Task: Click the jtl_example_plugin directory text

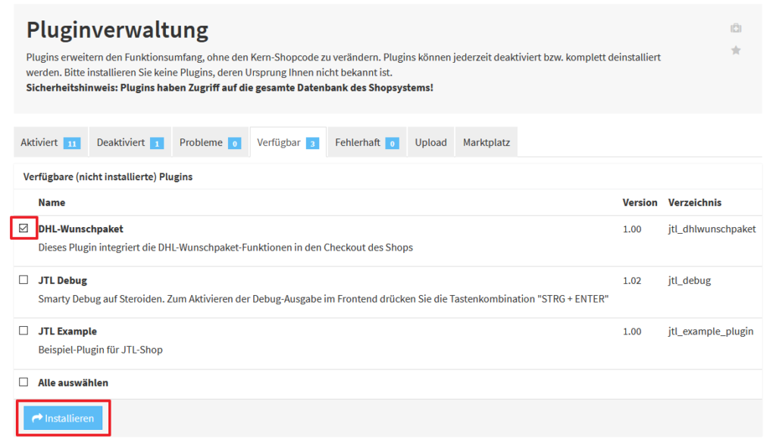Action: pyautogui.click(x=710, y=331)
